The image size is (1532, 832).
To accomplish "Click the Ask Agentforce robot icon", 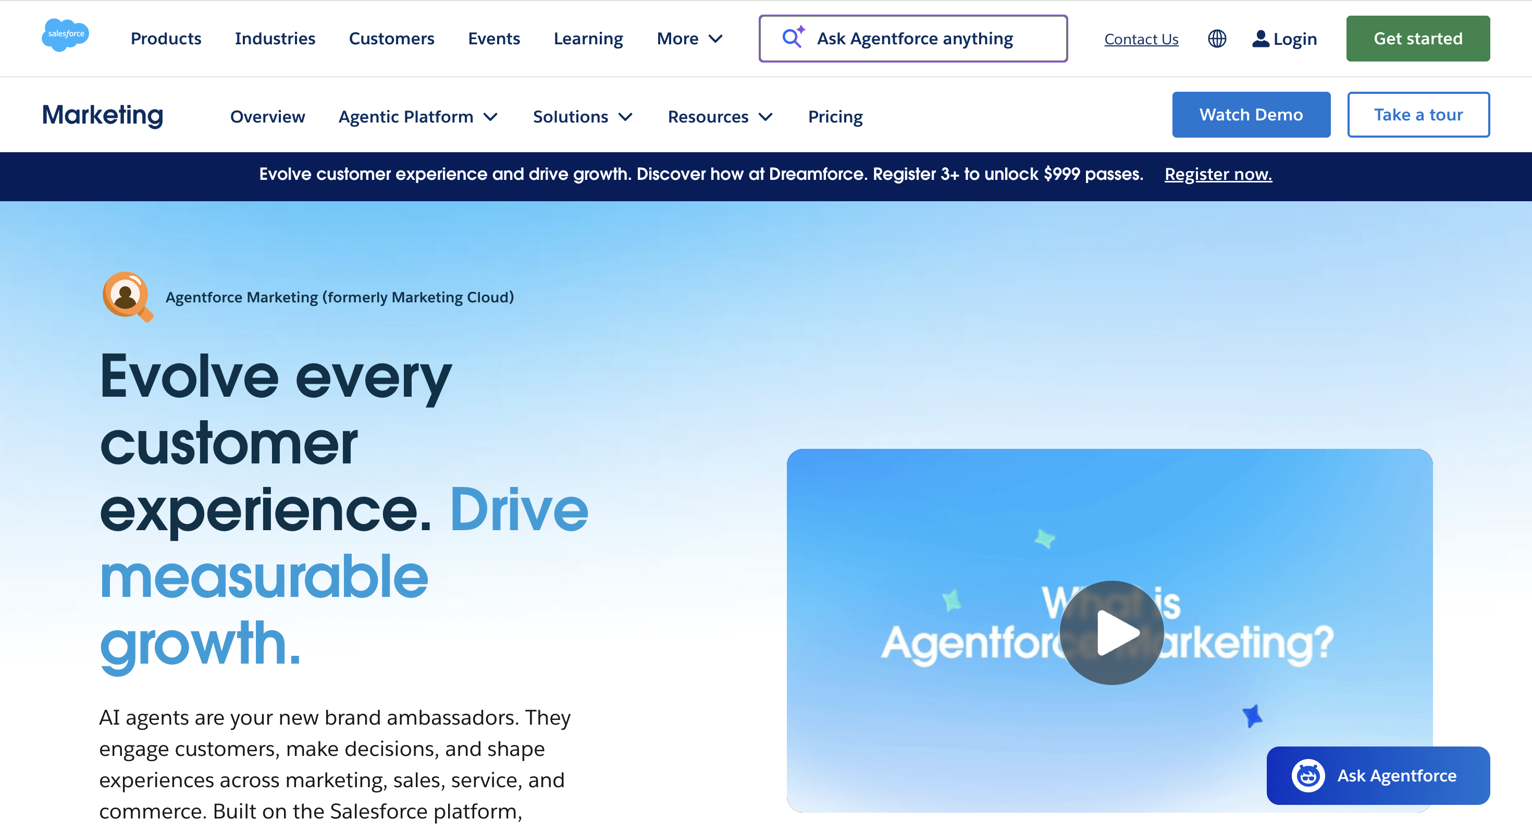I will (x=1308, y=776).
